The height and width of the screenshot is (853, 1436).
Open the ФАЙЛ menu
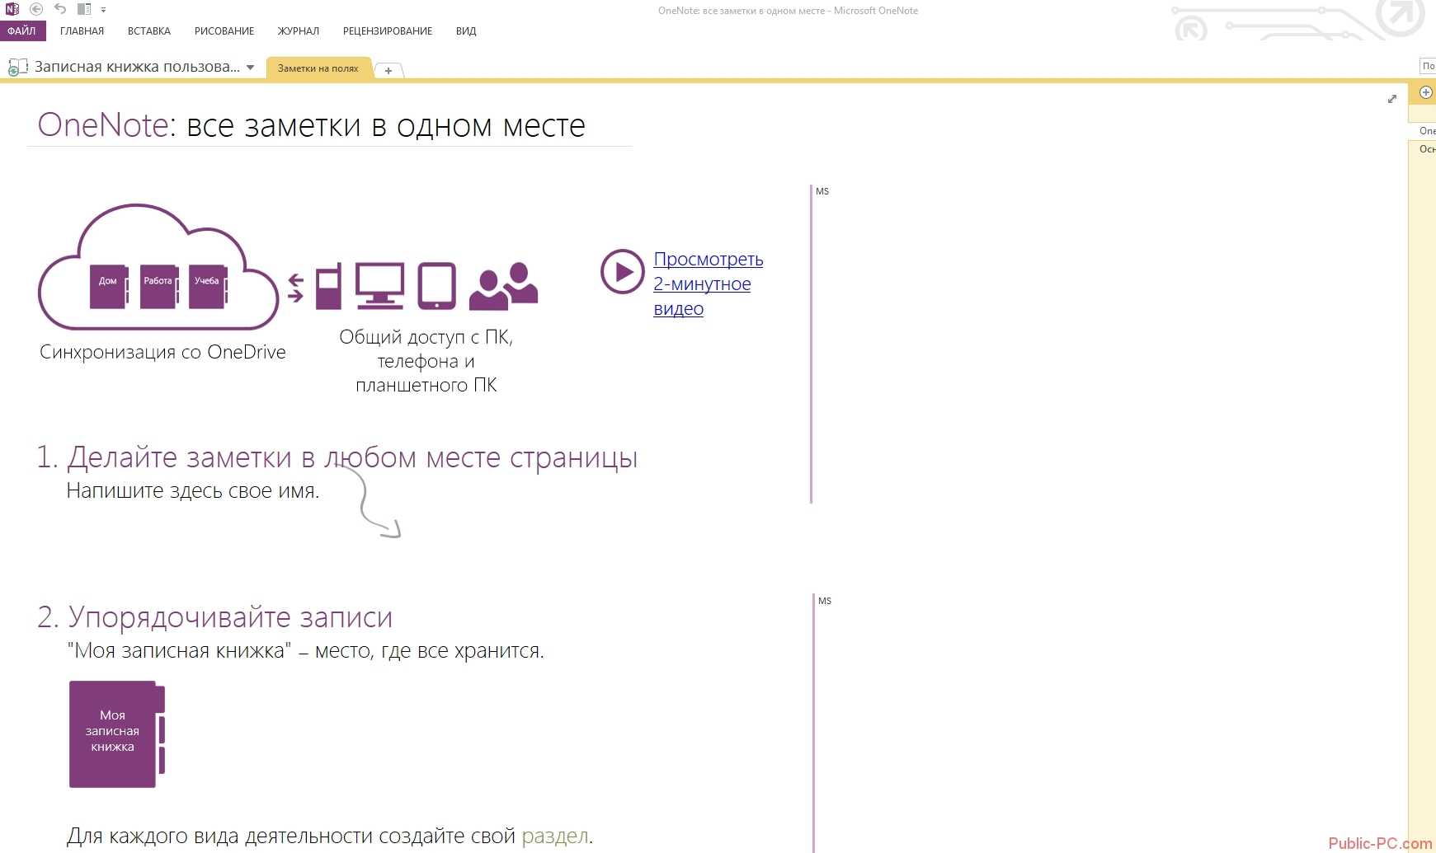[22, 30]
